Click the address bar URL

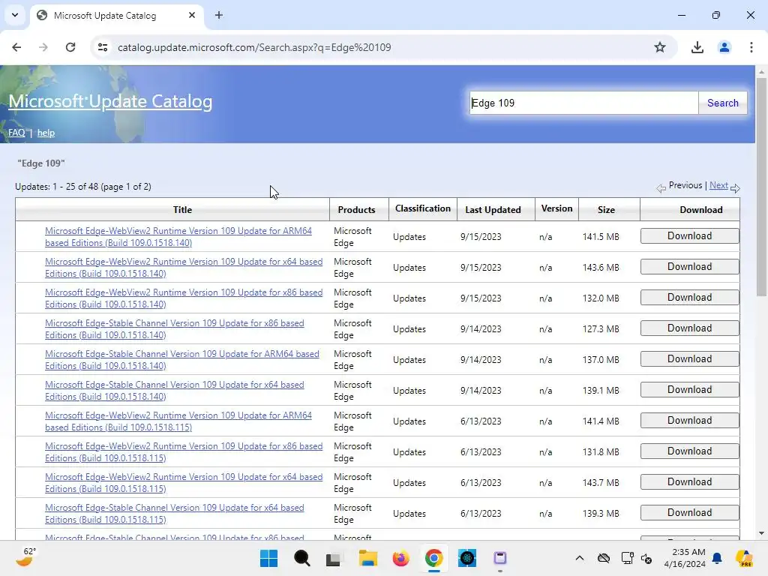[x=254, y=47]
